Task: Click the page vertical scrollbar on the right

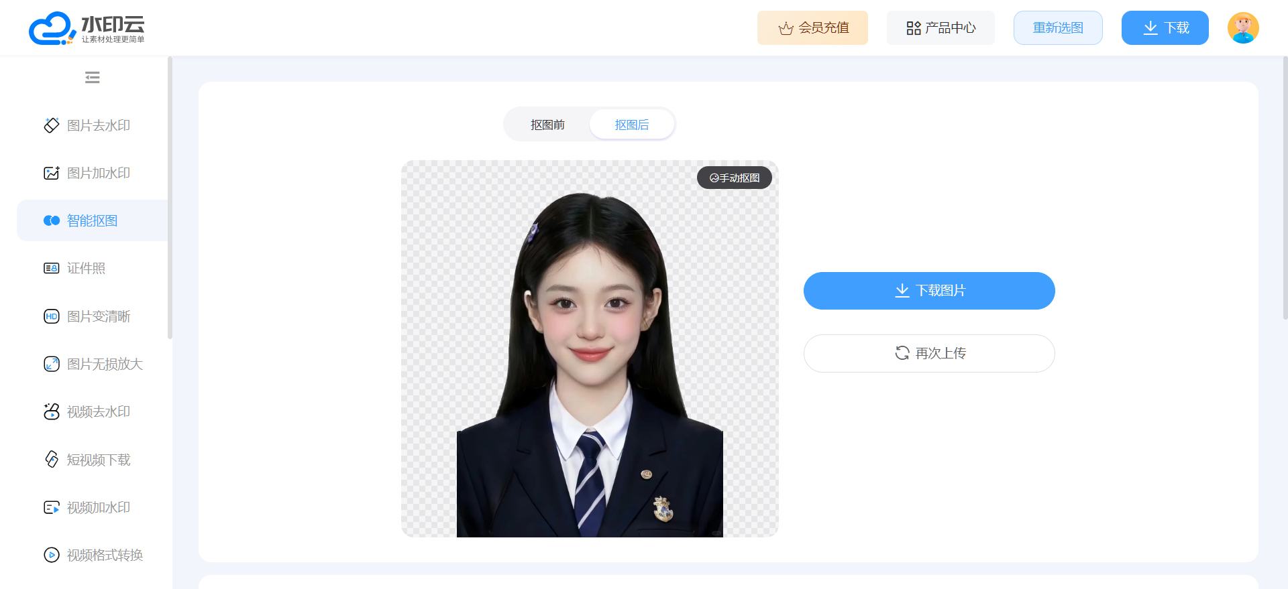Action: [x=1285, y=188]
